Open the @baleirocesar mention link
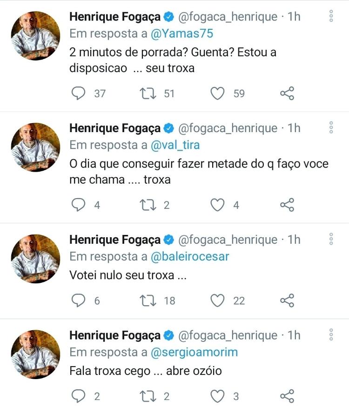 (x=190, y=256)
